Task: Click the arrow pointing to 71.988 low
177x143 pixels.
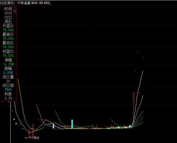Action: (27, 138)
